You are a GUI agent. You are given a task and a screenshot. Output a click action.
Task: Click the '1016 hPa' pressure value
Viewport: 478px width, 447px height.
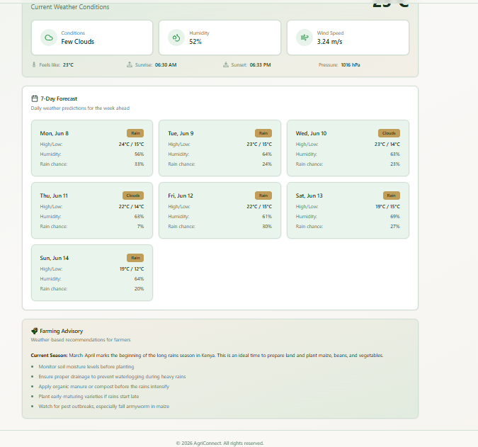click(351, 64)
